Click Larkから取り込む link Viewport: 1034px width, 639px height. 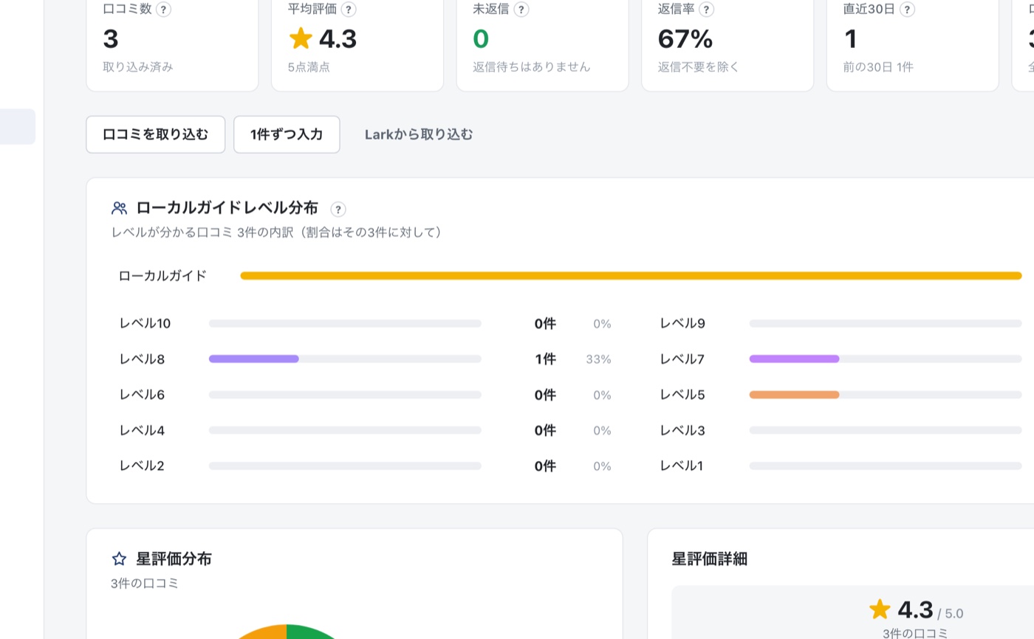tap(419, 134)
